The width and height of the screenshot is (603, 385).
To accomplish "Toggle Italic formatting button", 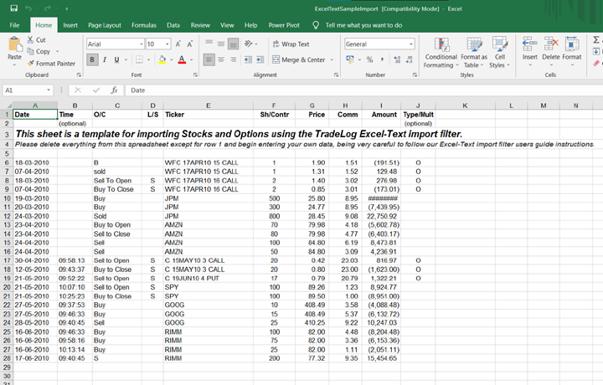I will click(x=106, y=59).
